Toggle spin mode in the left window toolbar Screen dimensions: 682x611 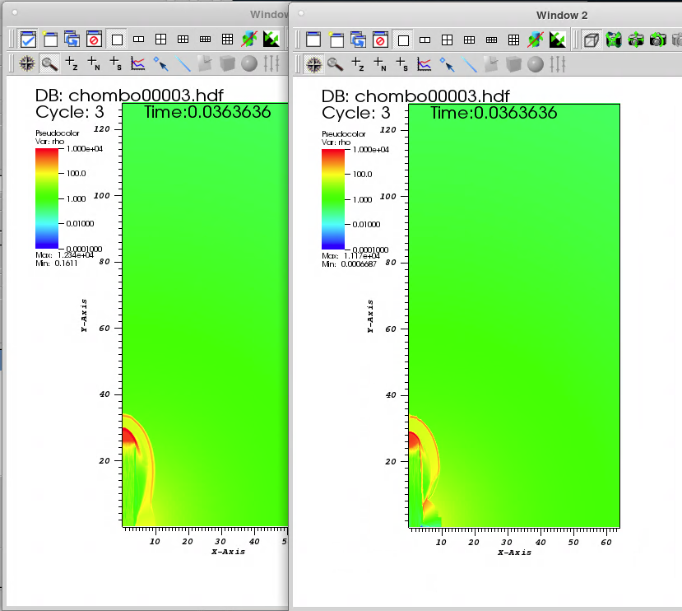click(249, 40)
